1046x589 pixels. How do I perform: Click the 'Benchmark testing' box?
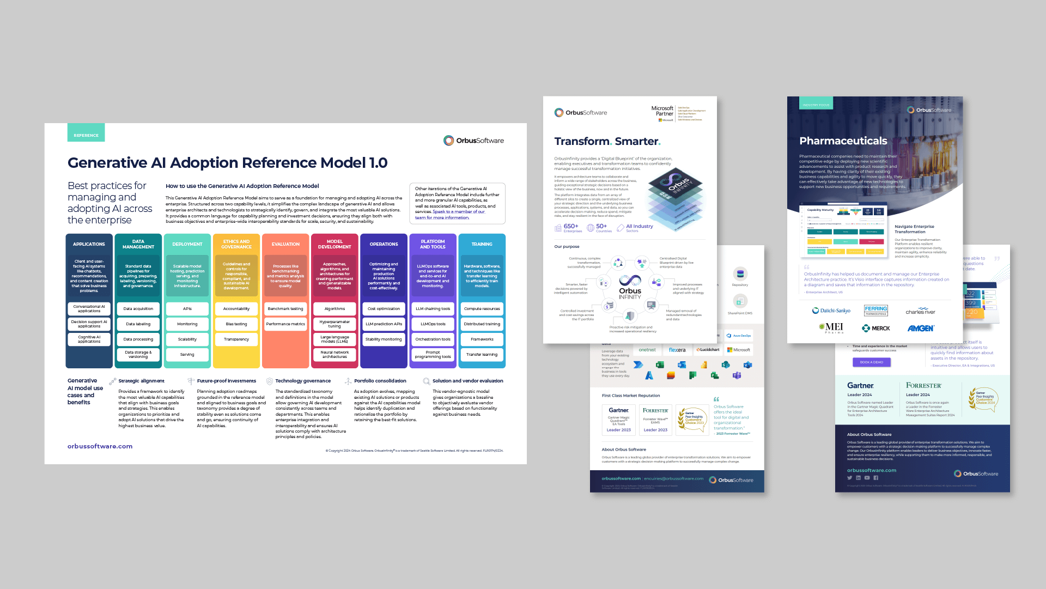click(x=285, y=309)
